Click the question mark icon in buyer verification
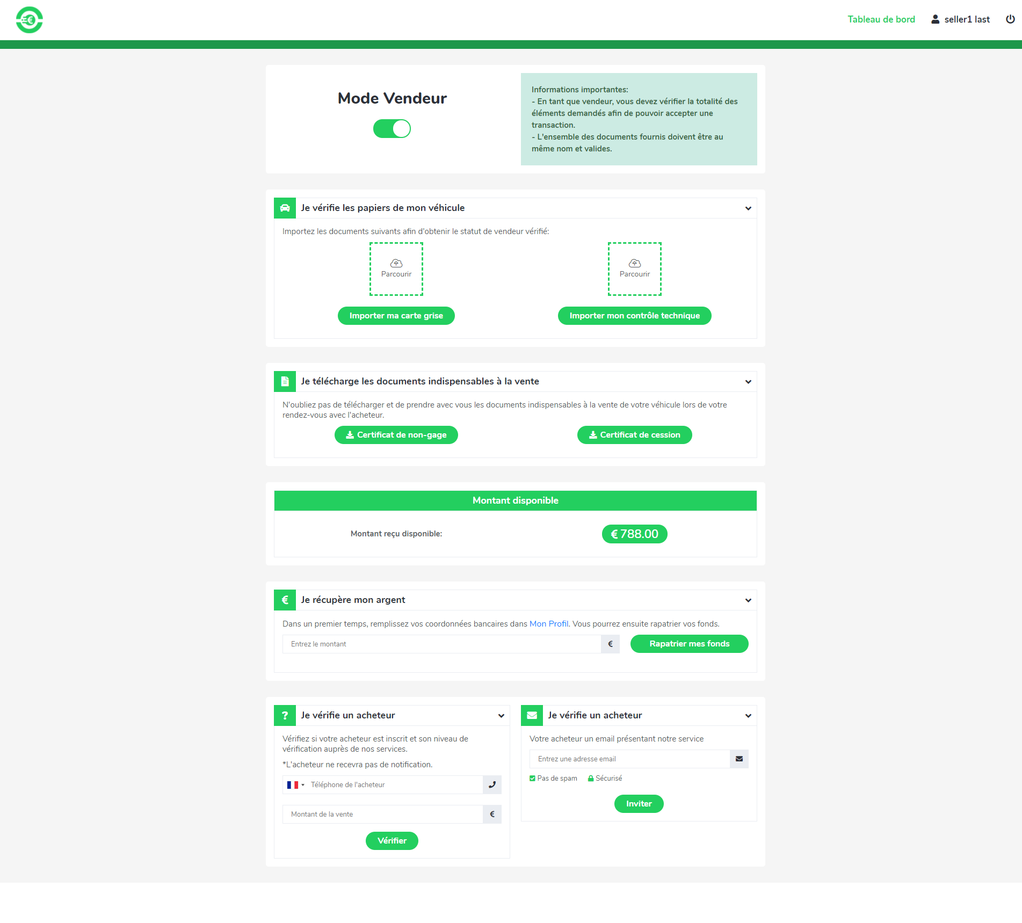This screenshot has width=1022, height=923. (x=285, y=716)
